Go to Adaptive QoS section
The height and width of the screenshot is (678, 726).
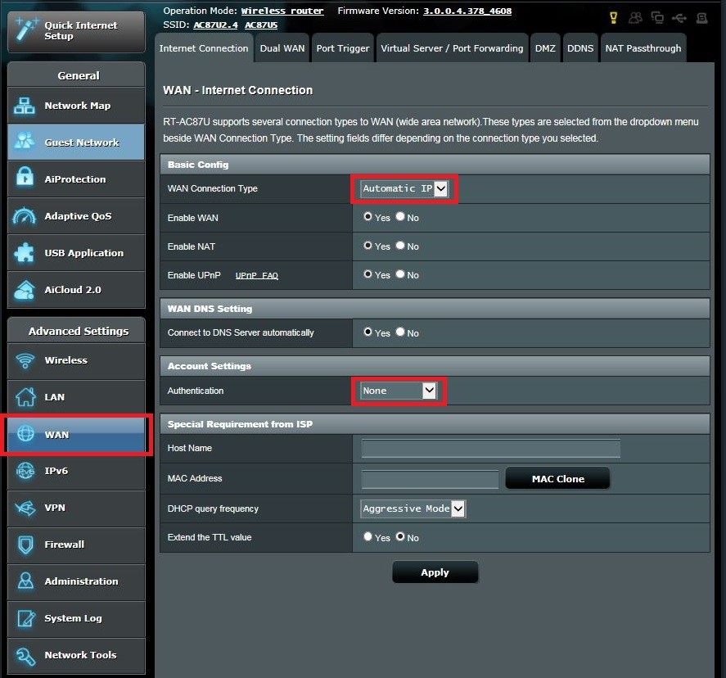pos(76,216)
